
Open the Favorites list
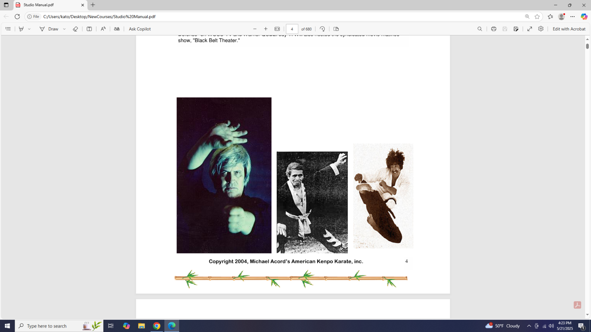(550, 17)
